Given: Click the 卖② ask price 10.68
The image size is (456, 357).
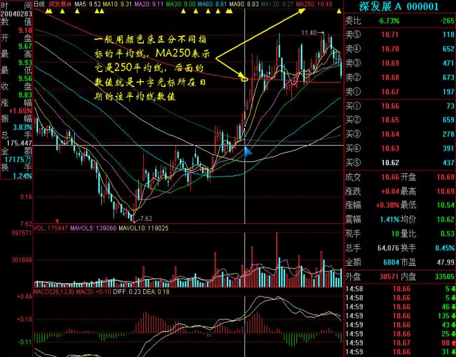Looking at the screenshot, I should [x=390, y=78].
